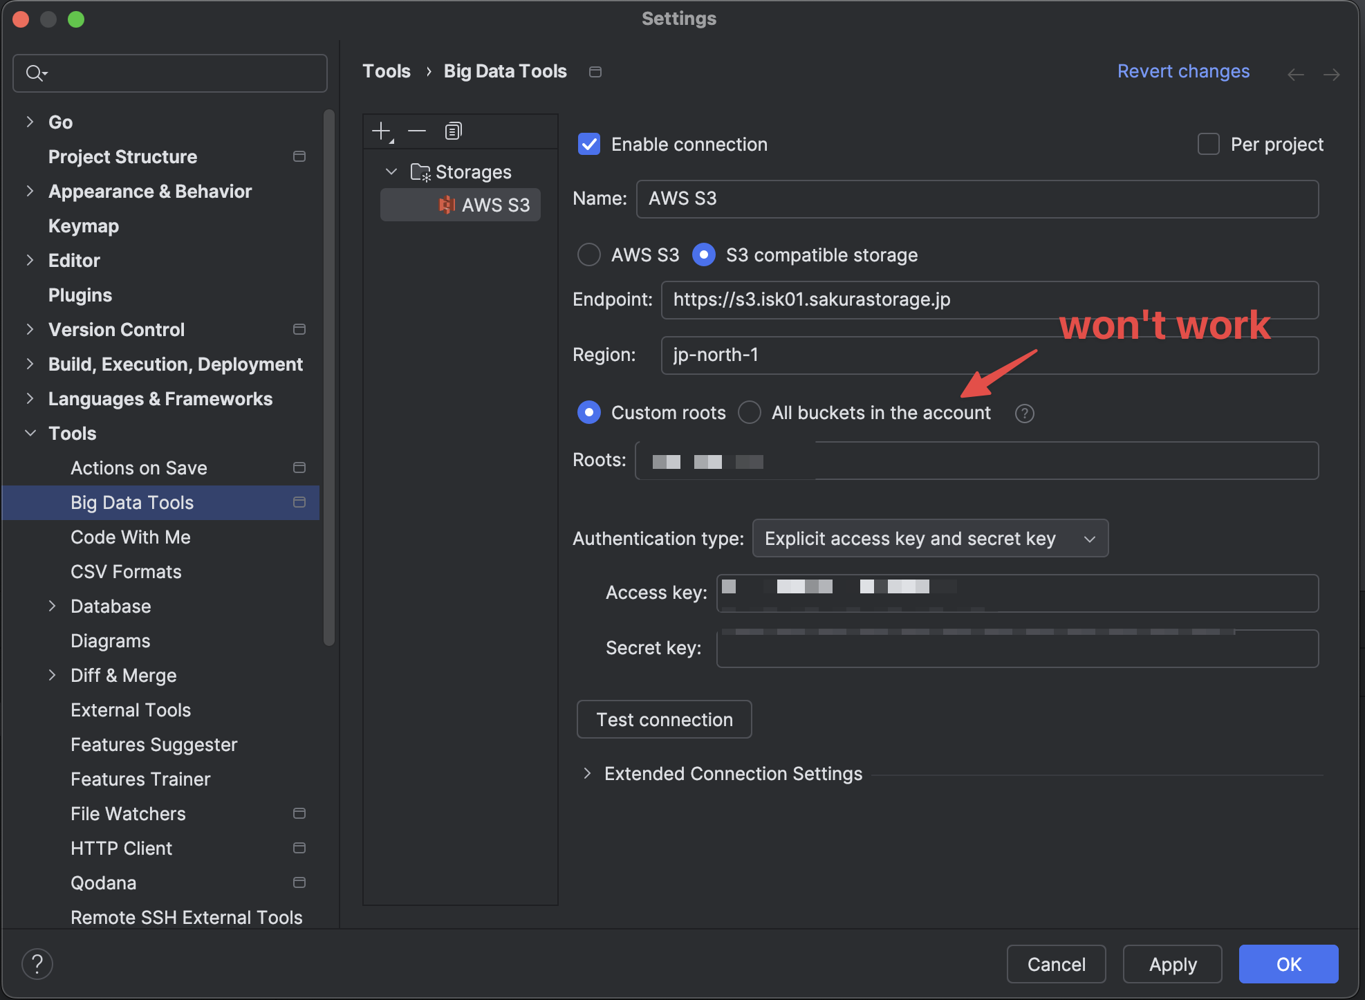Viewport: 1365px width, 1000px height.
Task: Expand the Editor category
Action: click(30, 260)
